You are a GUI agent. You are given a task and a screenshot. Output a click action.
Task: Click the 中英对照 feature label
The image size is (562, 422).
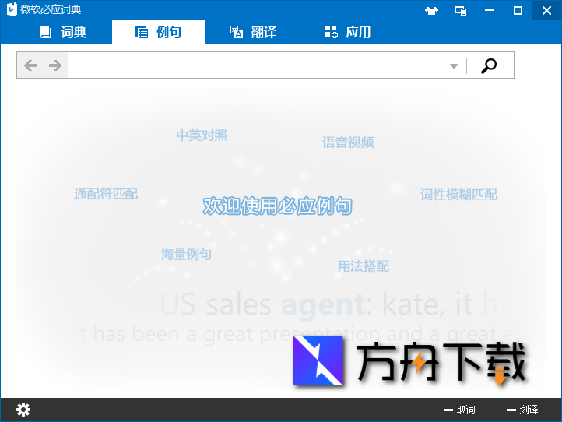click(x=202, y=135)
